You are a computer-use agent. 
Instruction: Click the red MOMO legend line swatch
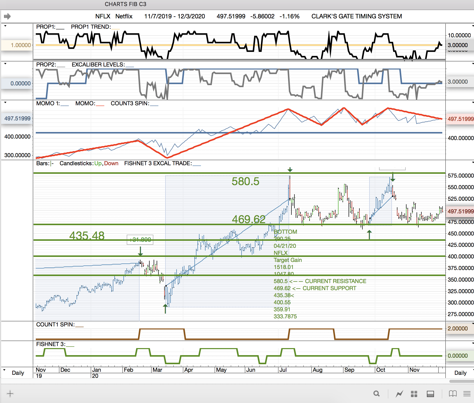tap(100, 105)
